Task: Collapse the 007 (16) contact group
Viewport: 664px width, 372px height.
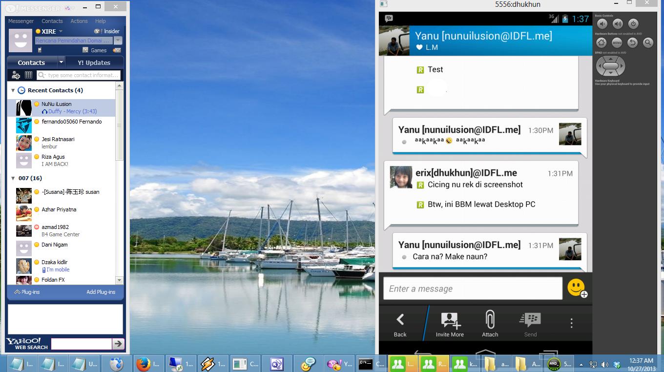Action: pyautogui.click(x=13, y=178)
